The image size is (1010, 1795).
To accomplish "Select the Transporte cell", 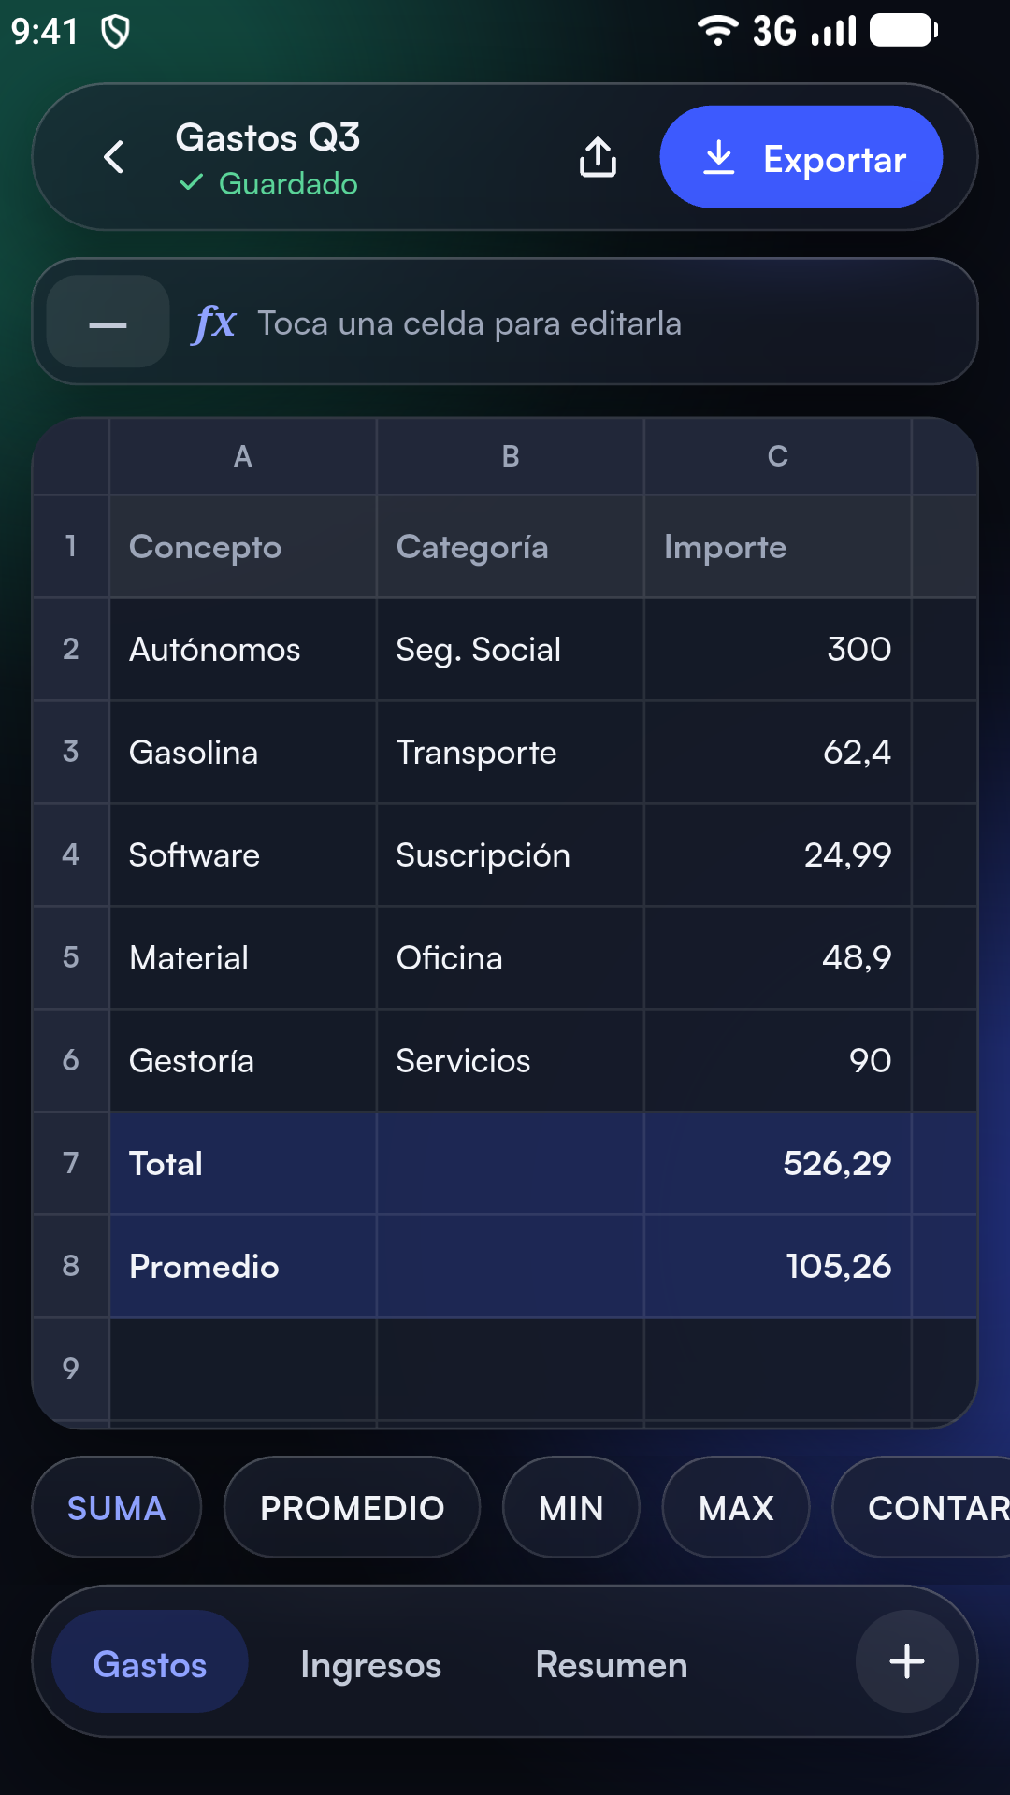I will pos(511,752).
